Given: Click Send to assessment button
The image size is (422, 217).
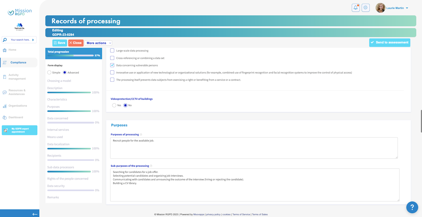Looking at the screenshot, I should pos(390,42).
